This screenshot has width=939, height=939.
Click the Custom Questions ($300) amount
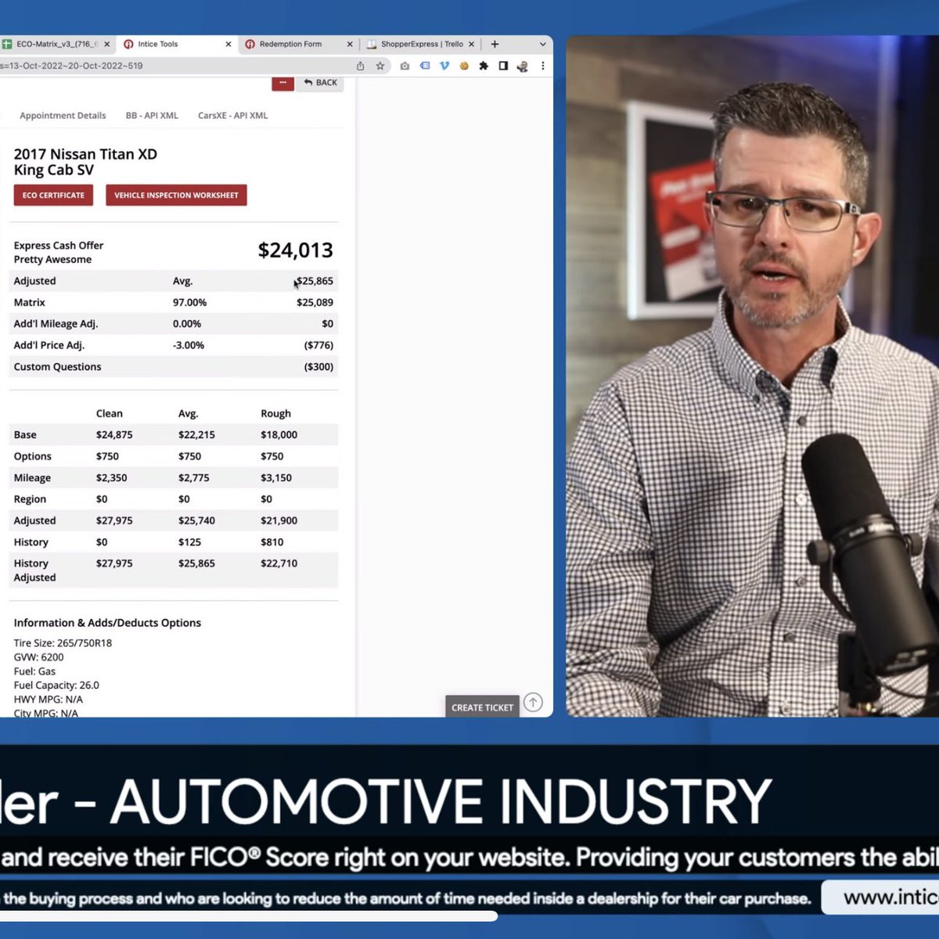318,366
